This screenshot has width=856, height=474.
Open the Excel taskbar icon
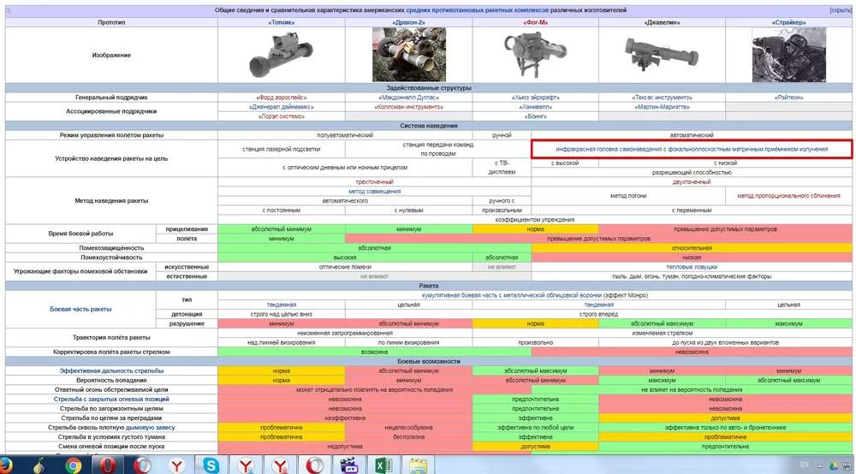[383, 465]
